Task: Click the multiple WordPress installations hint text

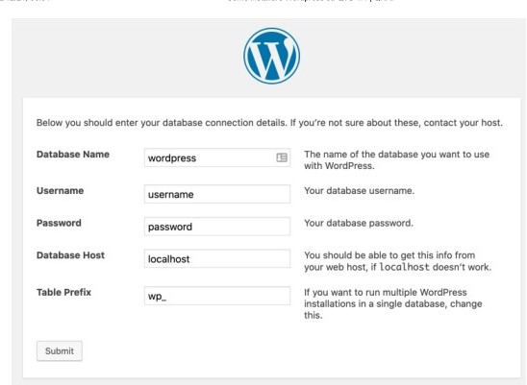Action: point(393,303)
